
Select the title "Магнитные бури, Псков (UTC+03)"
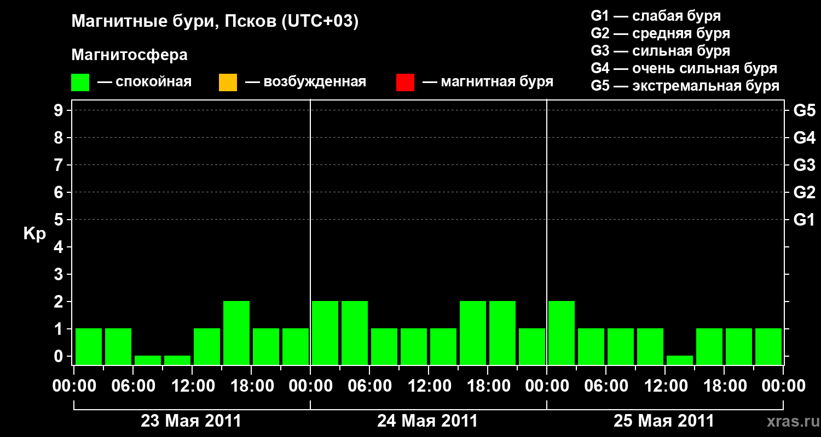[x=215, y=22]
